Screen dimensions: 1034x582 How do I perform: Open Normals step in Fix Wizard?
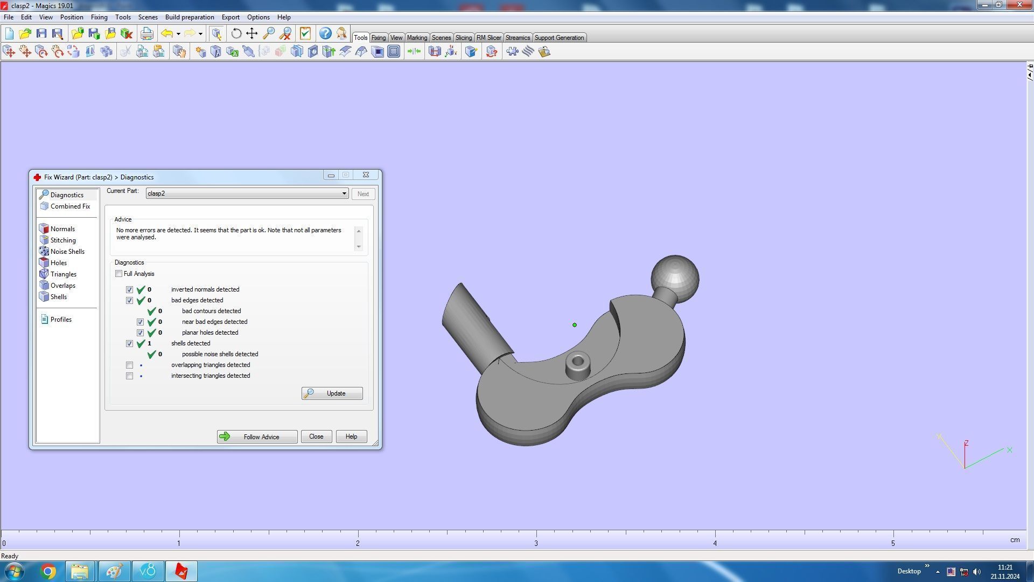click(x=62, y=229)
